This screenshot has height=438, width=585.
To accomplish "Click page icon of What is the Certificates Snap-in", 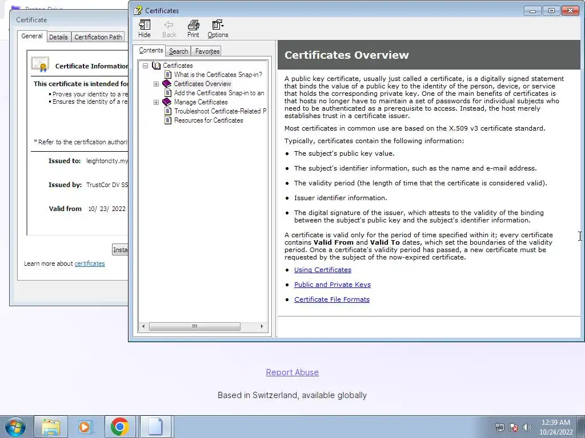I will 168,75.
